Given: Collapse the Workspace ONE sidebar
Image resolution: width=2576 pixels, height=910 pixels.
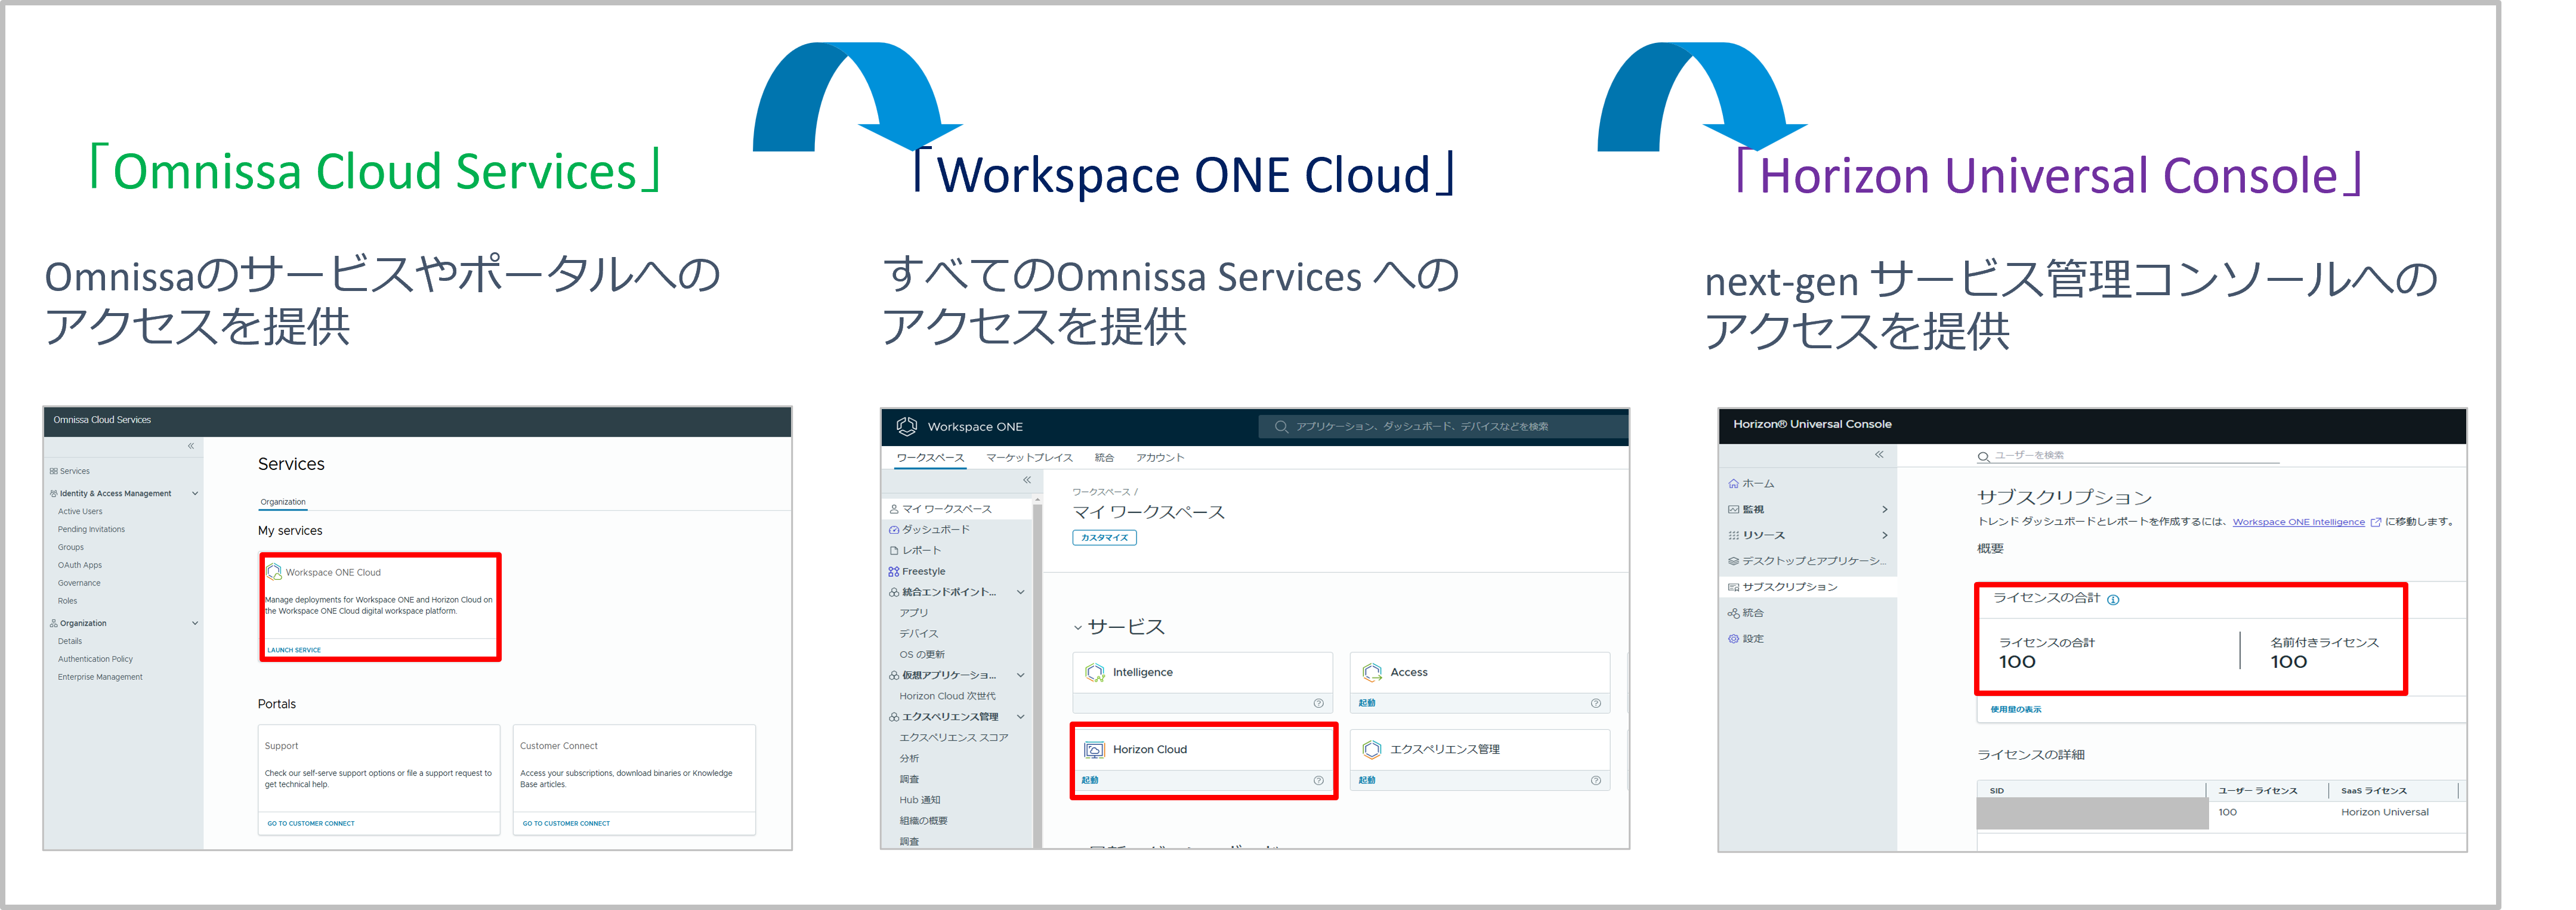Looking at the screenshot, I should pyautogui.click(x=1027, y=480).
